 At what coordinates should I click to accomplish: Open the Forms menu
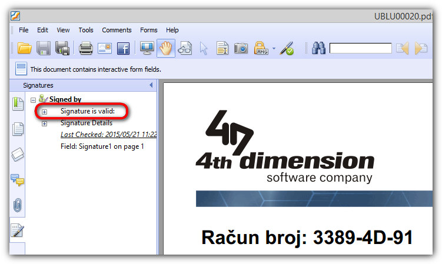(x=148, y=30)
